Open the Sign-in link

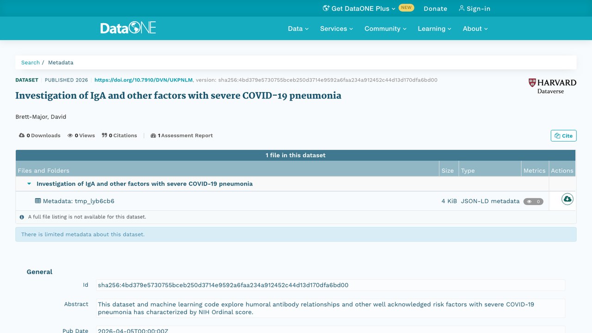475,8
